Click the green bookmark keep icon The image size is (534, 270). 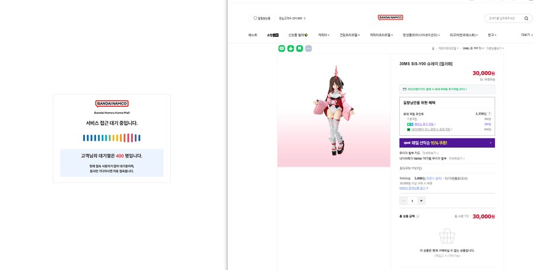300,48
